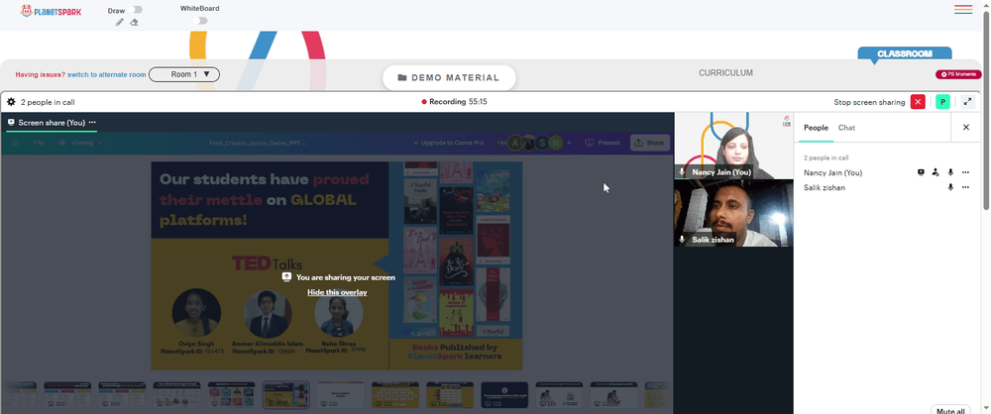Click switch to alternate room link
991x414 pixels.
(107, 74)
